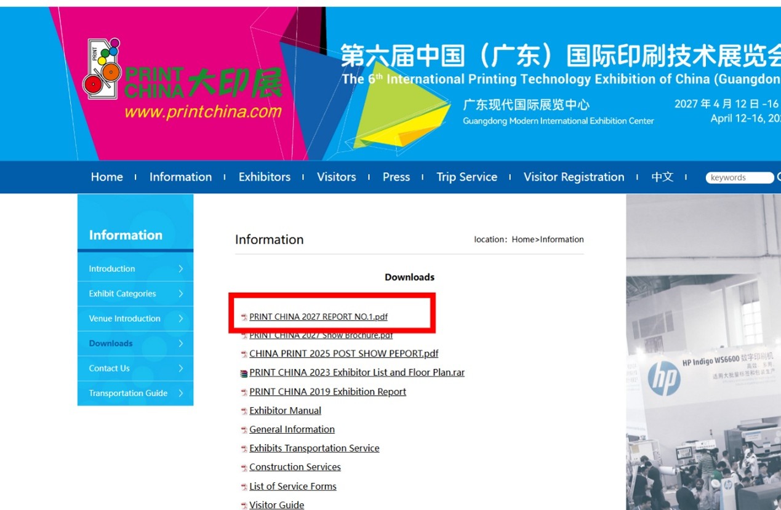Click the file icon beside Visitor Guide
The image size is (781, 510).
tap(244, 506)
